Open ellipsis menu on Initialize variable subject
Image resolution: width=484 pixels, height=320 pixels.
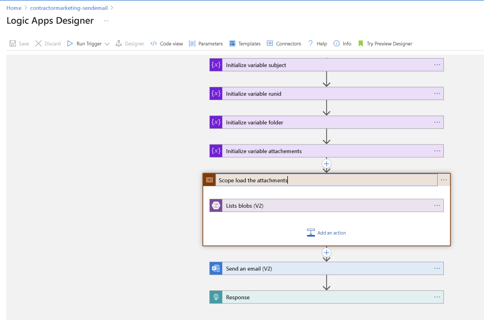437,65
